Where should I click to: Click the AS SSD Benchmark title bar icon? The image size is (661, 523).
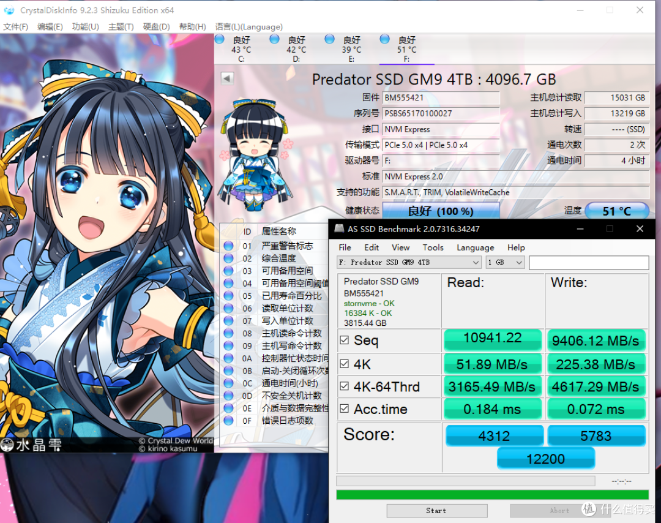click(339, 228)
